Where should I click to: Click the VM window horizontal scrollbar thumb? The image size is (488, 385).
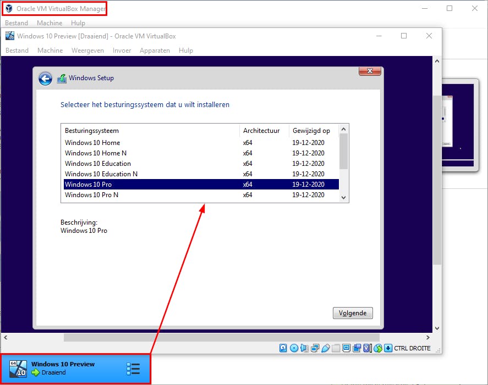tap(222, 337)
